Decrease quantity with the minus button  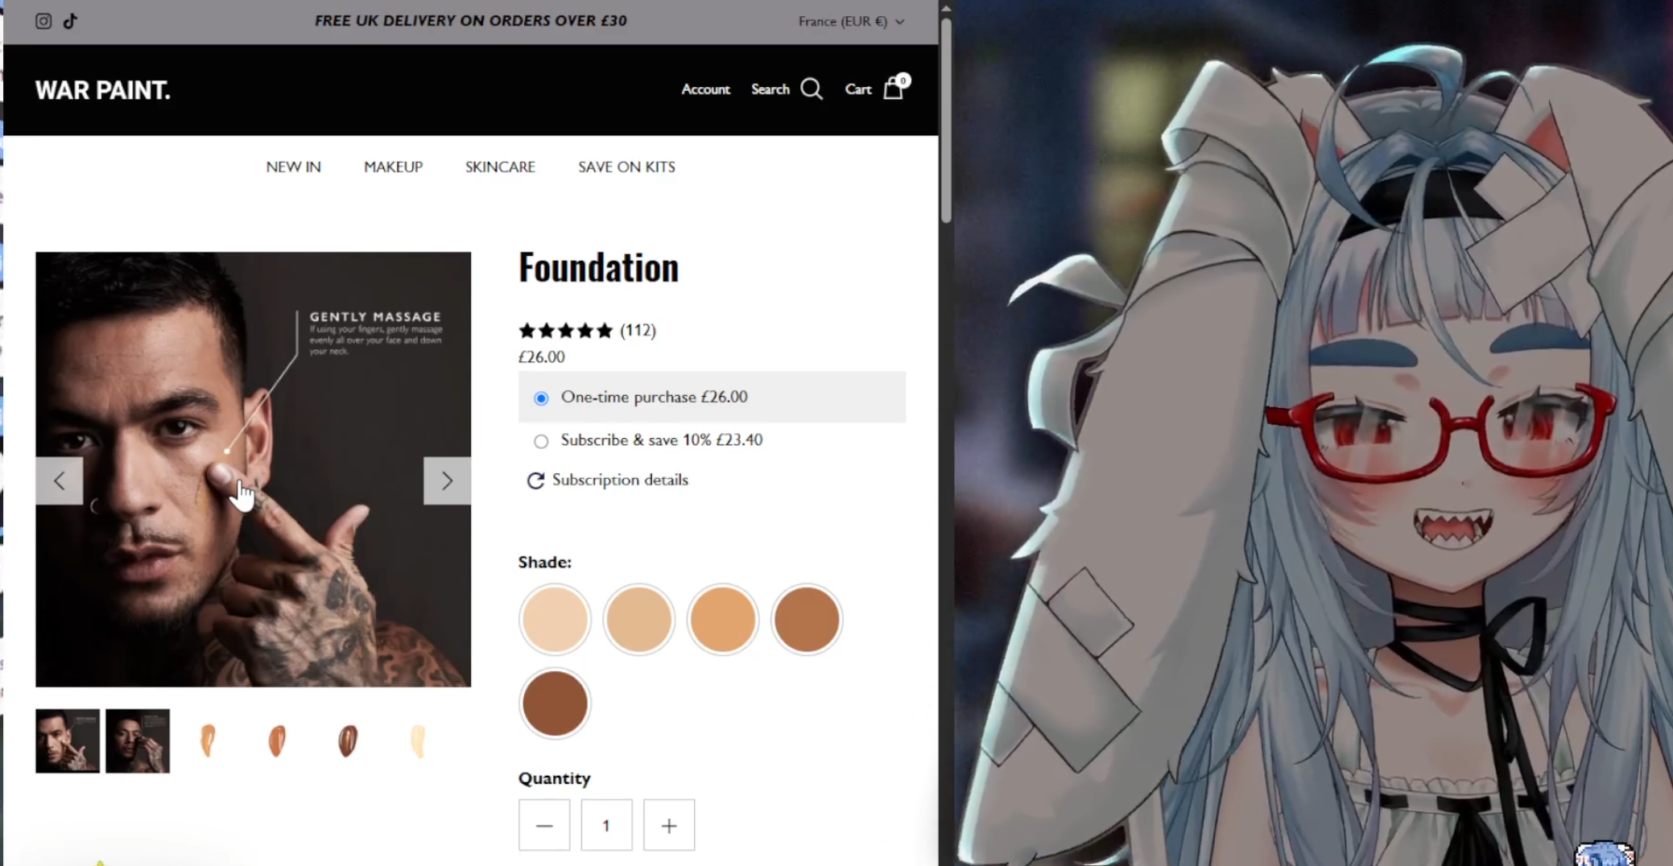coord(544,825)
